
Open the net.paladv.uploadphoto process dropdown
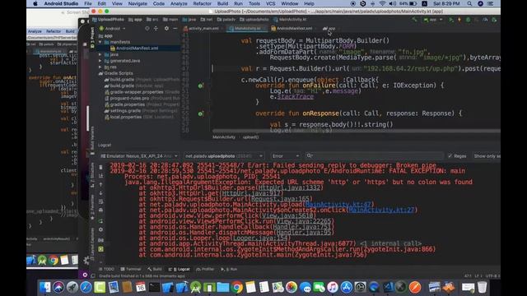click(224, 156)
